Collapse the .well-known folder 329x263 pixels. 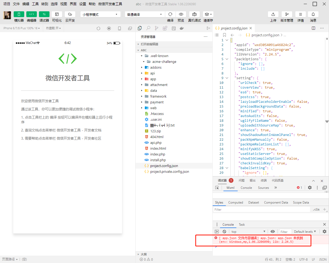point(174,56)
